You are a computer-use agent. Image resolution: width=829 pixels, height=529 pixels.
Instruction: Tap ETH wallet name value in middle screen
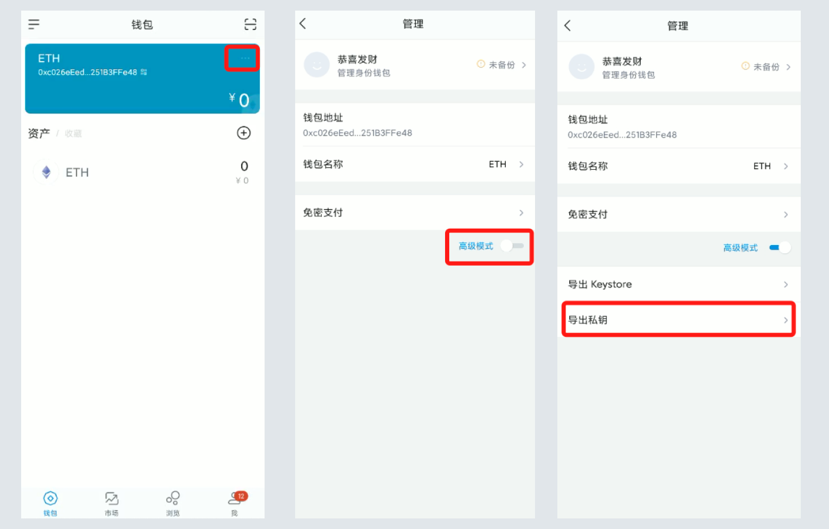pos(497,164)
